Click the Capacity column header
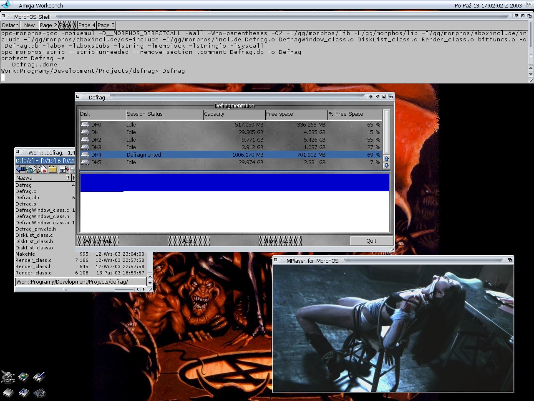The width and height of the screenshot is (534, 401). tap(234, 114)
